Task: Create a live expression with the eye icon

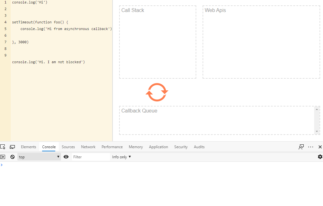Action: click(x=66, y=157)
